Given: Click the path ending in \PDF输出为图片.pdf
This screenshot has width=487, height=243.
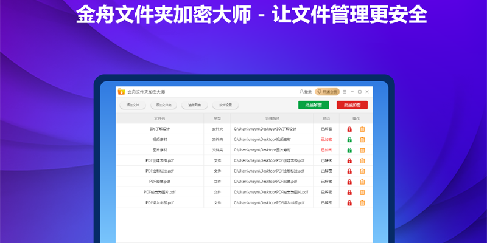Looking at the screenshot, I should (x=271, y=192).
